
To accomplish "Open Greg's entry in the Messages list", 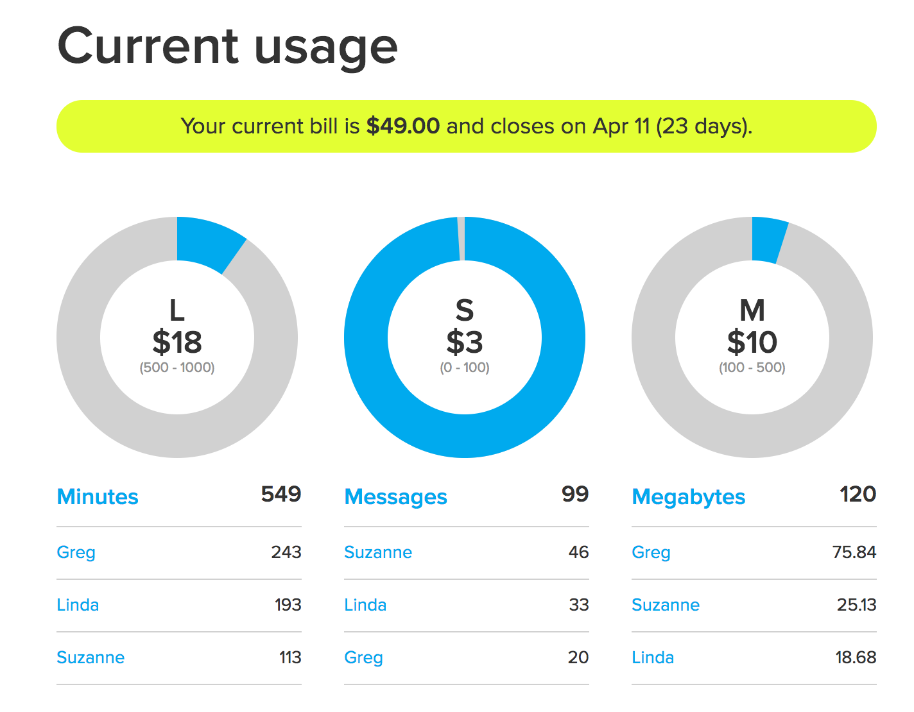I will pyautogui.click(x=363, y=657).
